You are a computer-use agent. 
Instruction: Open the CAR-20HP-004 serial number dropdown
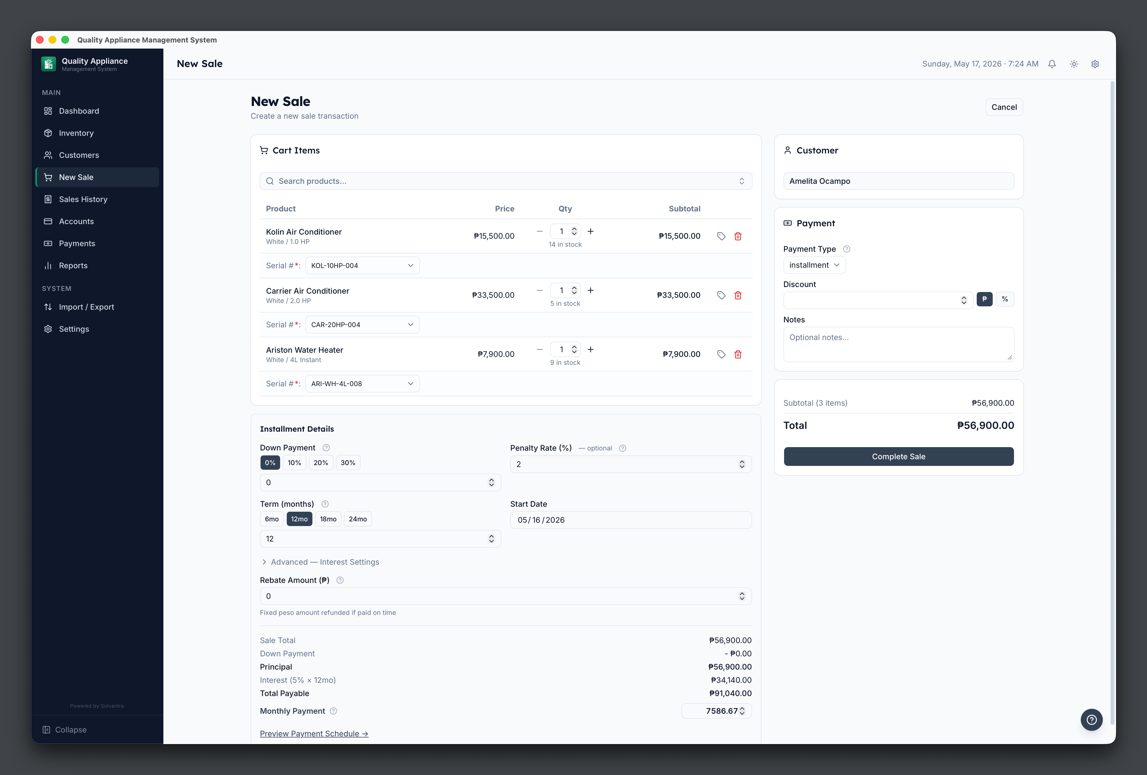[x=362, y=324]
